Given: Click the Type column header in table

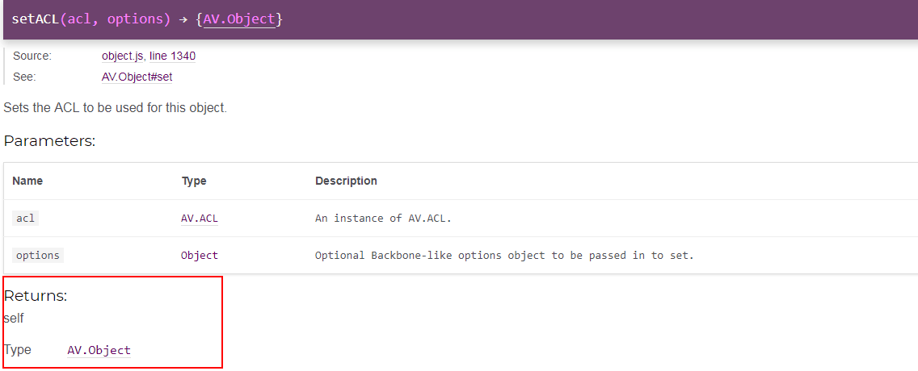Looking at the screenshot, I should click(194, 181).
